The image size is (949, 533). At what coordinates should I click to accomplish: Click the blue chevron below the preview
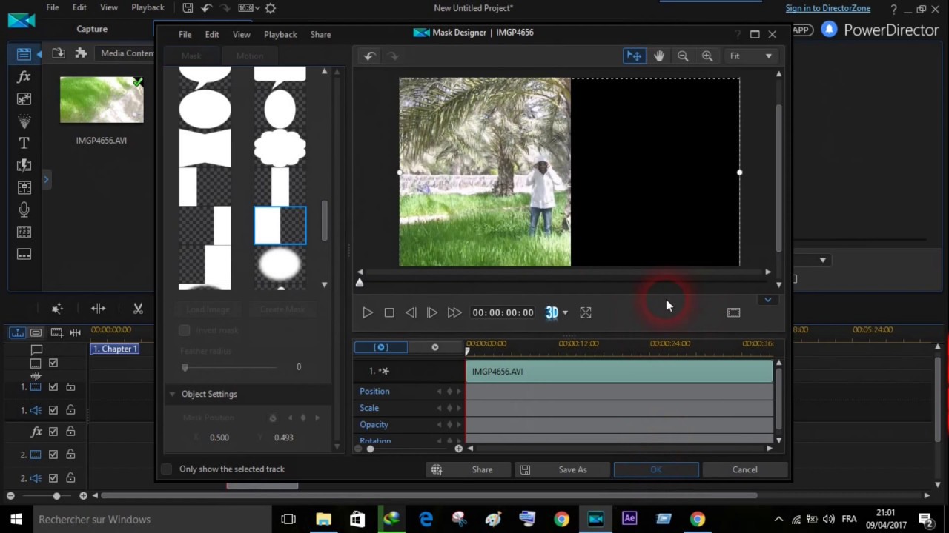[x=768, y=300]
